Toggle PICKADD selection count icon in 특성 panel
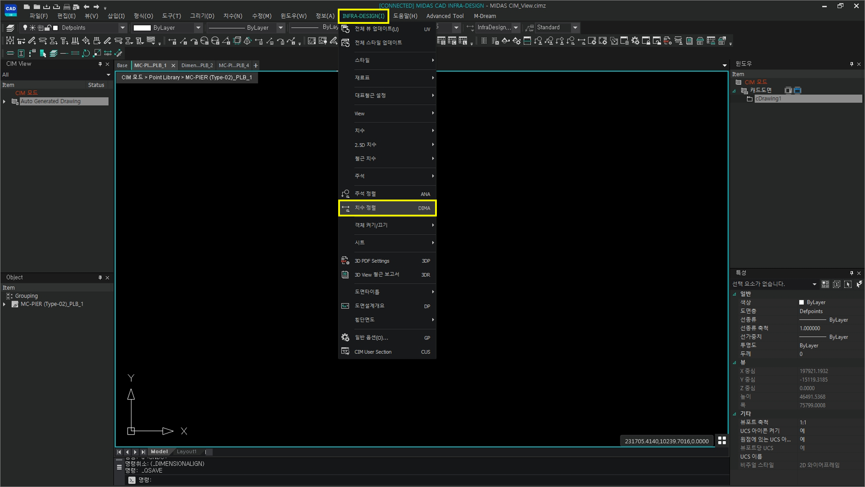The width and height of the screenshot is (865, 487). [836, 284]
